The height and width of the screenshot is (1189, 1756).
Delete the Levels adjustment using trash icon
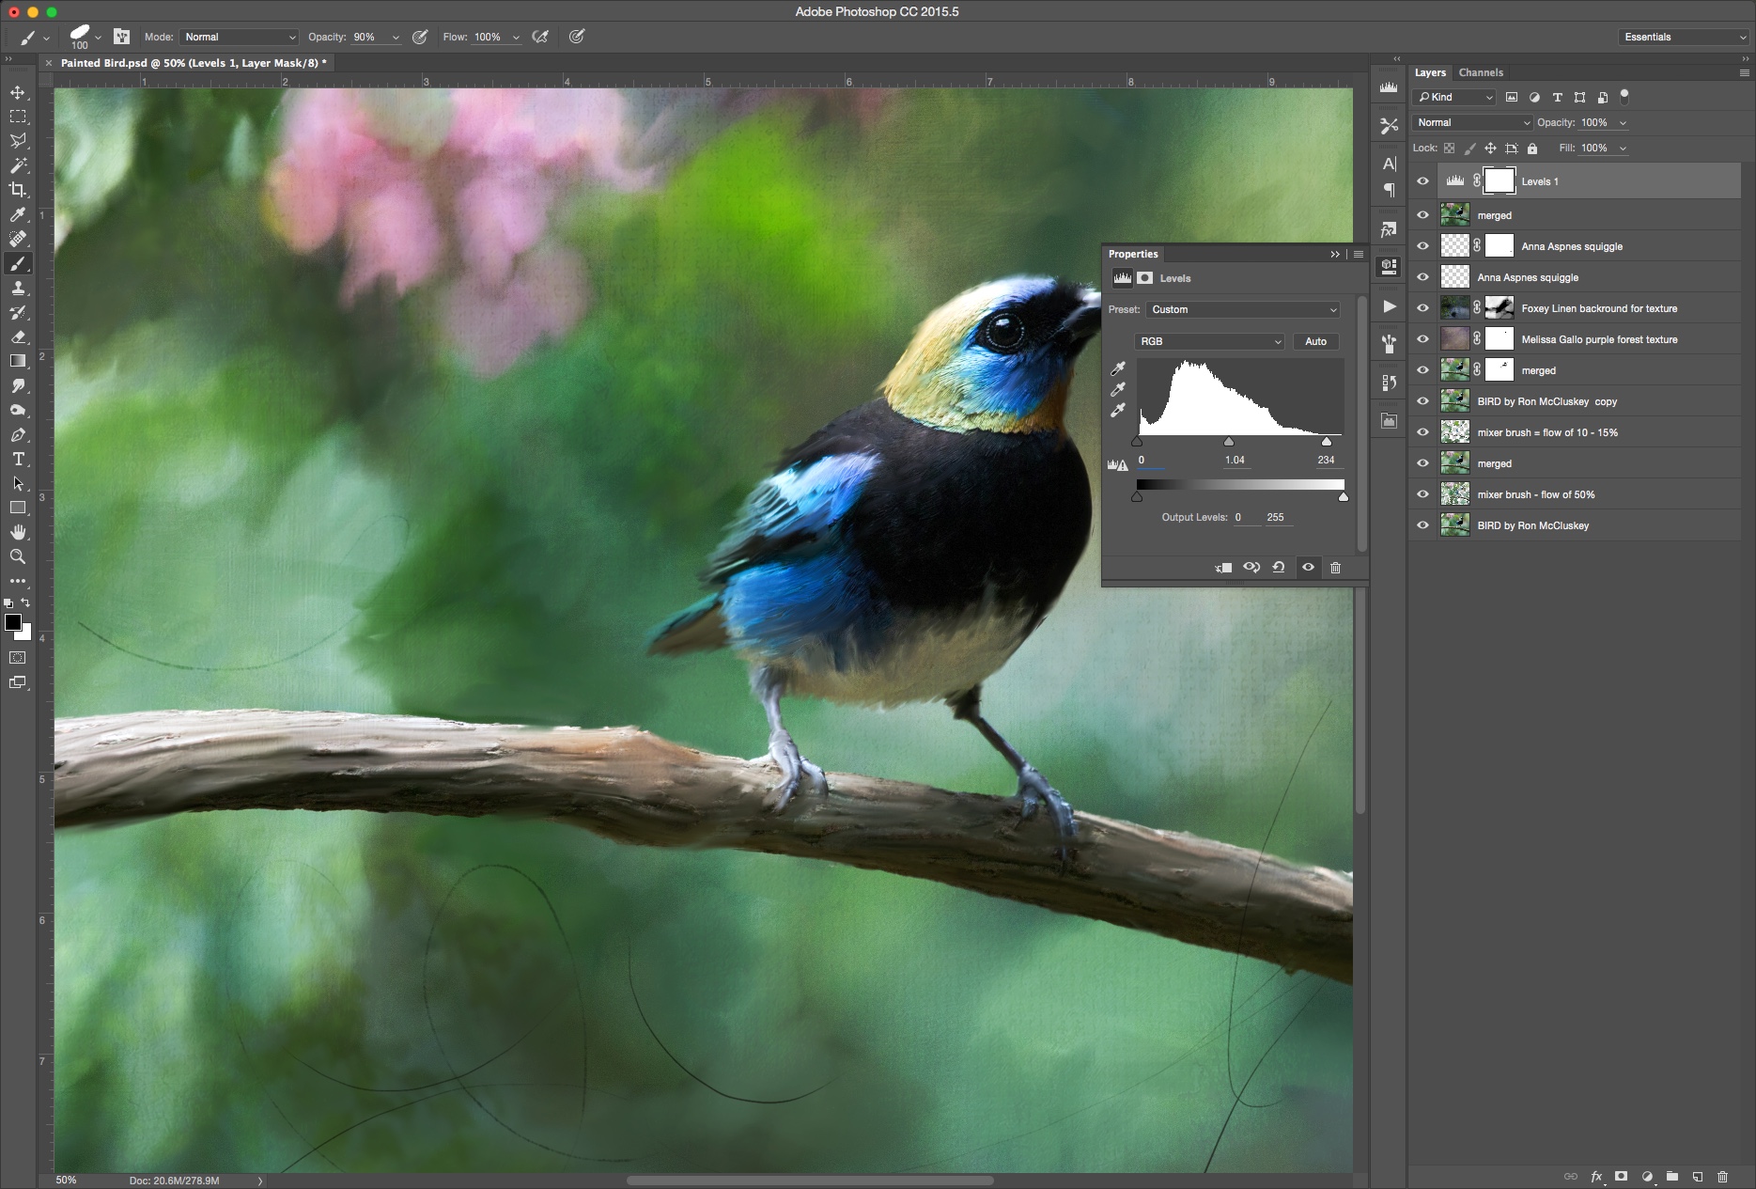pos(1335,568)
